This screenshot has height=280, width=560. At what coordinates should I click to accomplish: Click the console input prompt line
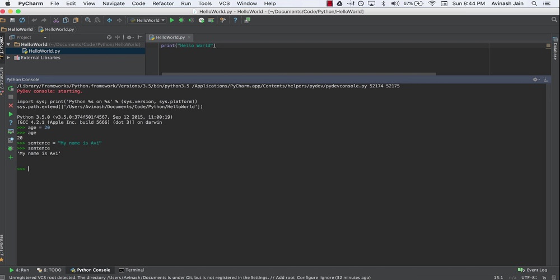point(281,169)
